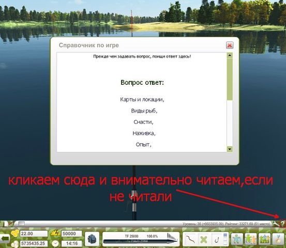
Task: Click the tackle slot selector squares
Action: (225, 239)
